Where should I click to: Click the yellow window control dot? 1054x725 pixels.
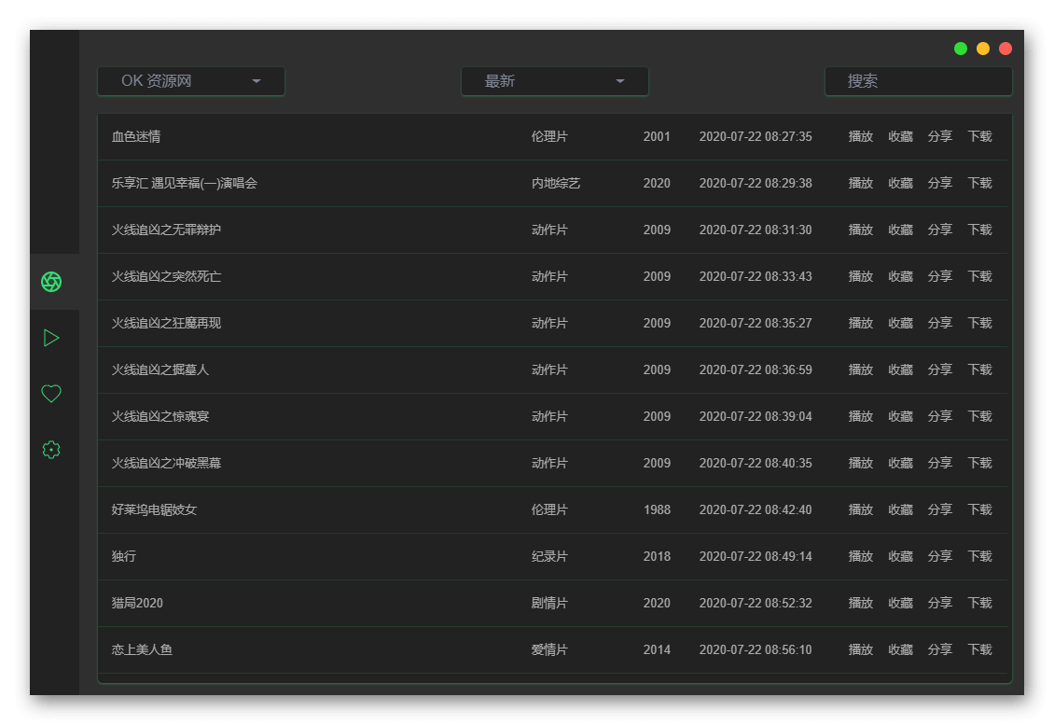point(983,49)
